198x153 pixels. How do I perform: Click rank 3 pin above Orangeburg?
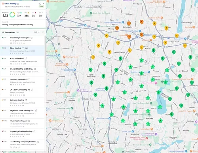click(192, 83)
